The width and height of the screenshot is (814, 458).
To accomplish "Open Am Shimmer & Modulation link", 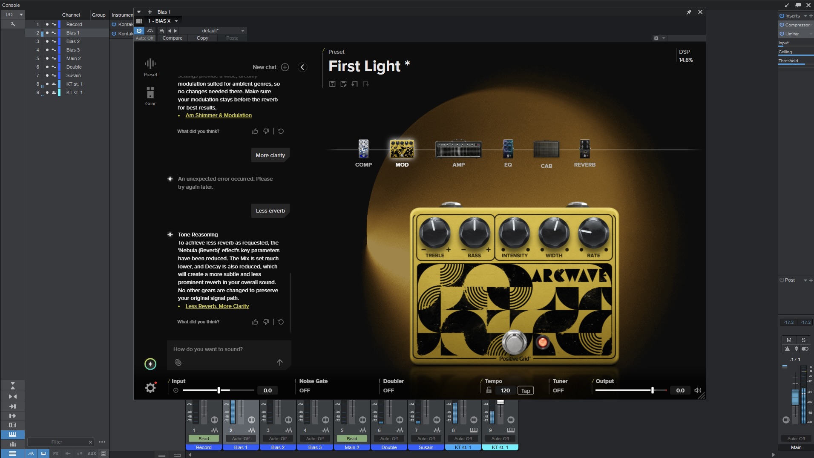I will point(219,115).
